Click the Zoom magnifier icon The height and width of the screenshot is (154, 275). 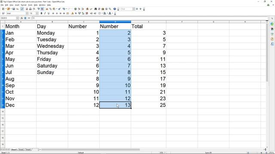110,9
